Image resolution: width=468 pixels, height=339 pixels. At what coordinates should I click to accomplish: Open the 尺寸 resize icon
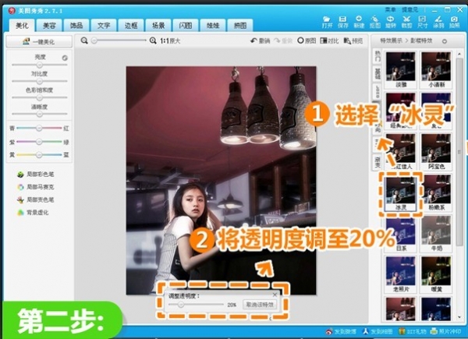click(x=422, y=22)
